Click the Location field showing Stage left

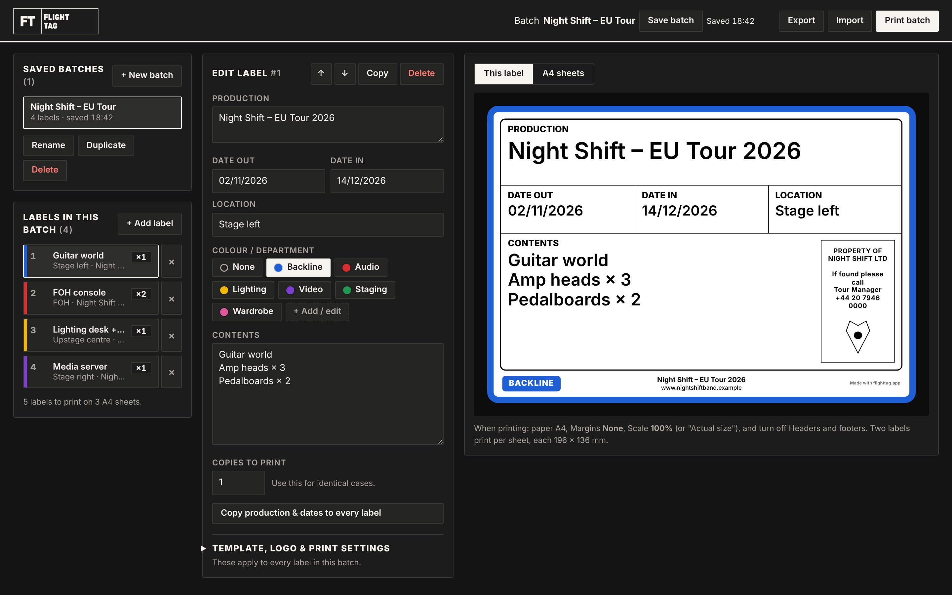click(x=328, y=225)
